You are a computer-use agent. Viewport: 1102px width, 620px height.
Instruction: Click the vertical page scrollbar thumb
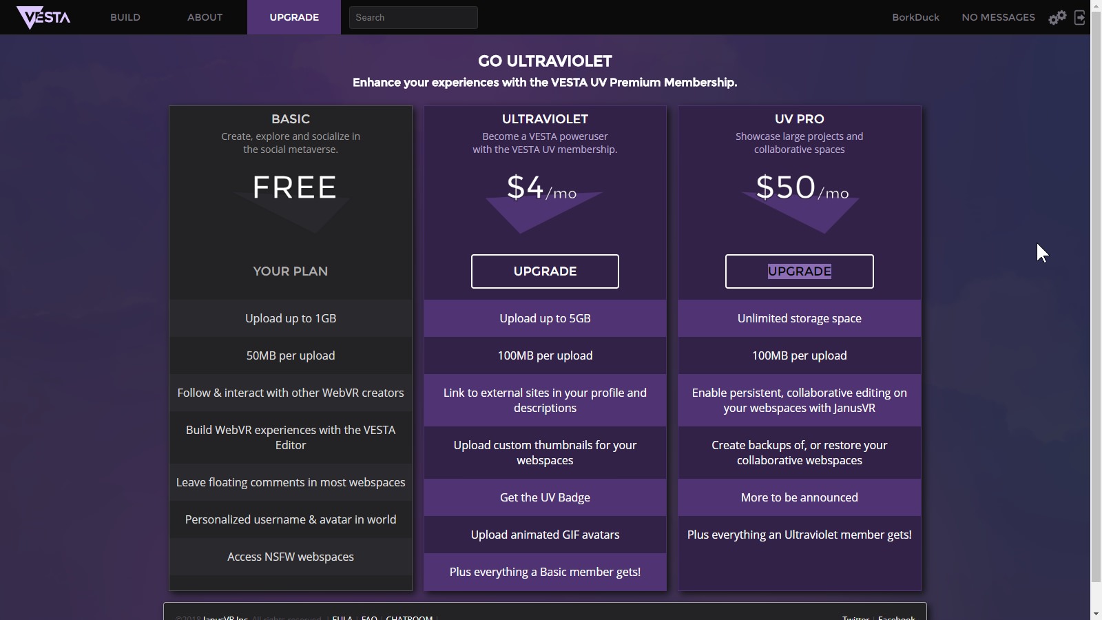tap(1096, 297)
